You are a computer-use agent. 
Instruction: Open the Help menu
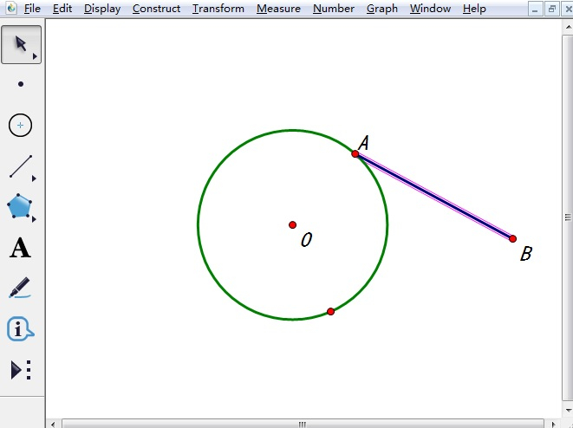pyautogui.click(x=474, y=9)
